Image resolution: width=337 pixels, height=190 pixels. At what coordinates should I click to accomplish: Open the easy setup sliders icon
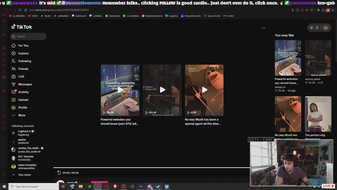click(333, 10)
